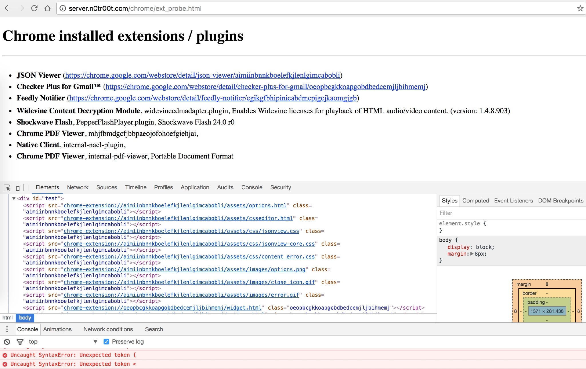Screen dimensions: 586x369
Task: Reload the page with the refresh icon
Action: coord(34,8)
